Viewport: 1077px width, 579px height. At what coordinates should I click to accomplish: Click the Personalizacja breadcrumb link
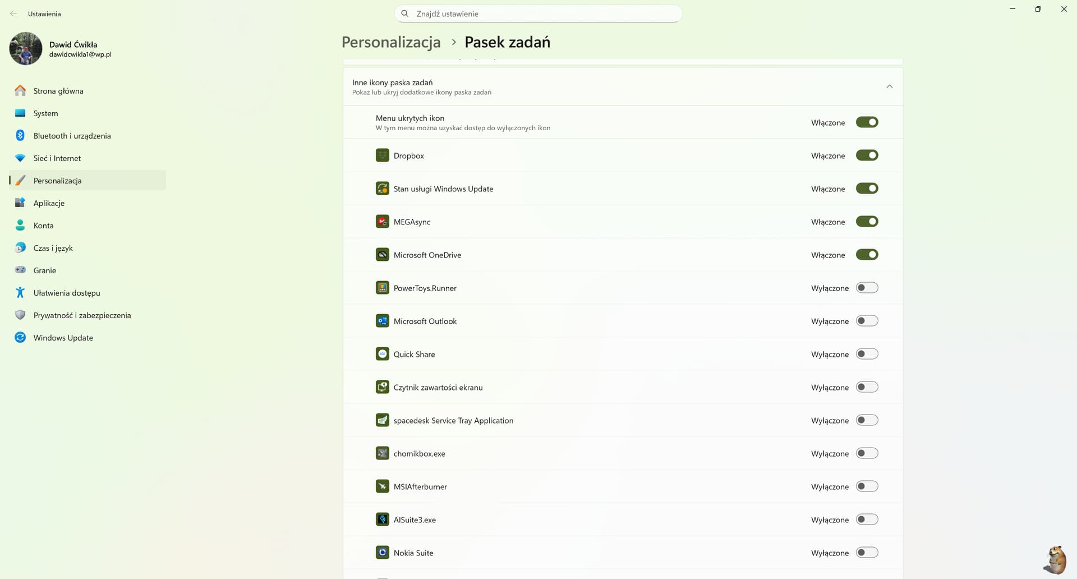tap(391, 42)
